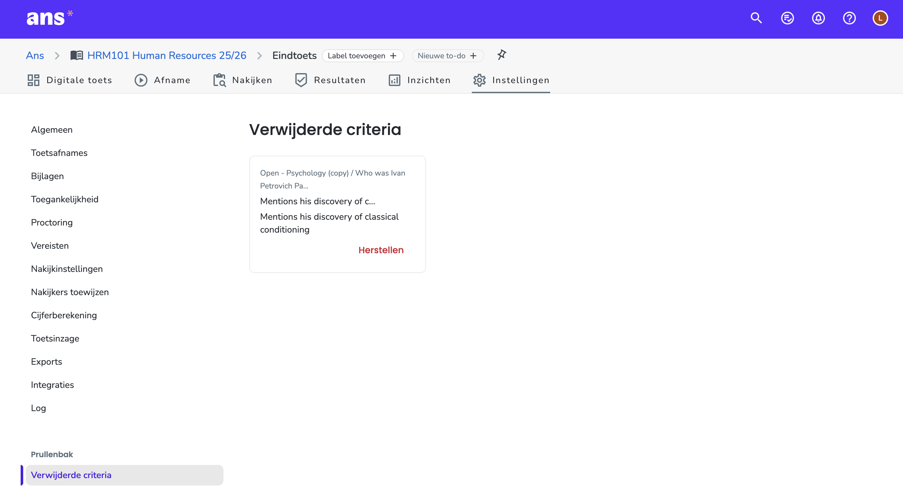Click the ans logo in header
Screen dimensions: 903x491
[49, 18]
